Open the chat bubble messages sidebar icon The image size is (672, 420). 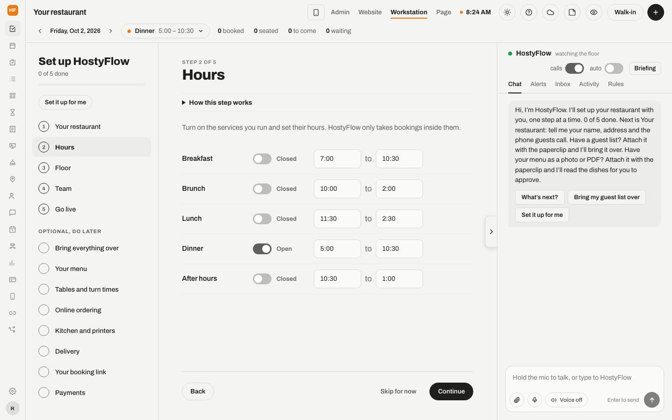click(12, 213)
